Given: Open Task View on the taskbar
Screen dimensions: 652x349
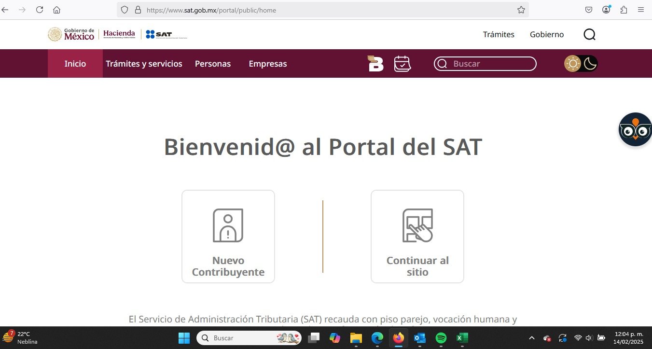Looking at the screenshot, I should point(314,338).
